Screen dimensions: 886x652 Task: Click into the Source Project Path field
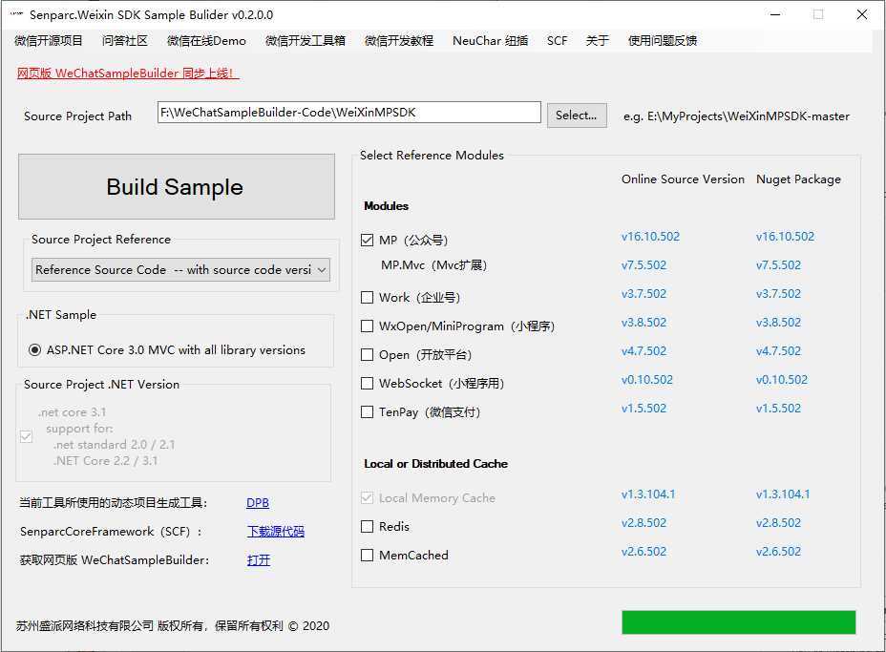click(x=349, y=113)
